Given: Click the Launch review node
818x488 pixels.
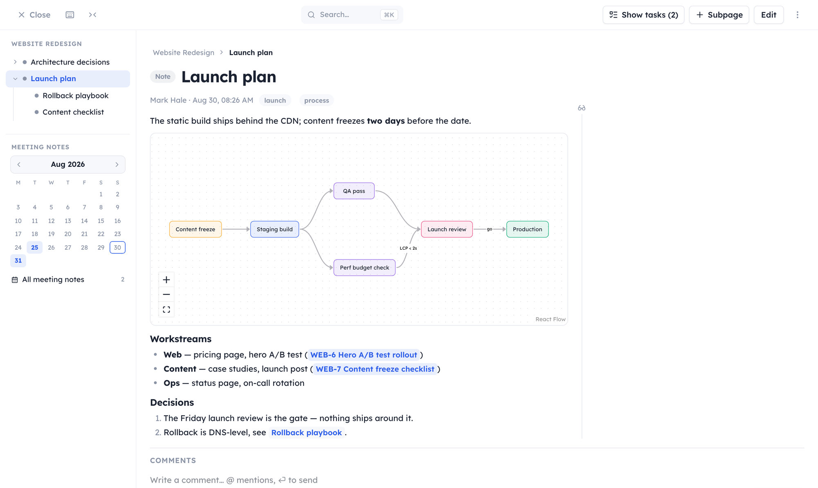Looking at the screenshot, I should tap(447, 229).
